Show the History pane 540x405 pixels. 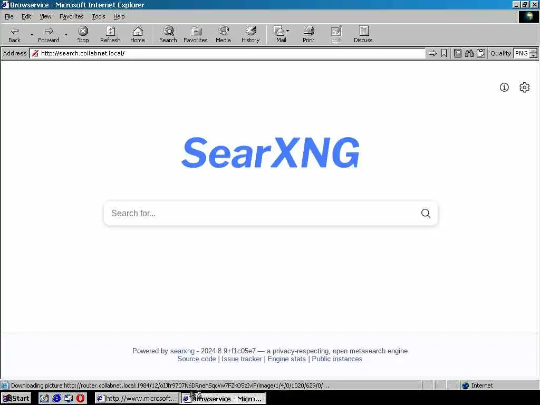(250, 34)
